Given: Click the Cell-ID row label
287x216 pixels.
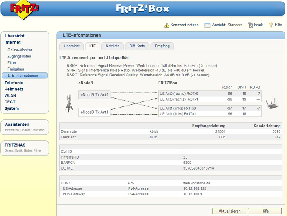Looking at the screenshot, I should [x=66, y=152].
